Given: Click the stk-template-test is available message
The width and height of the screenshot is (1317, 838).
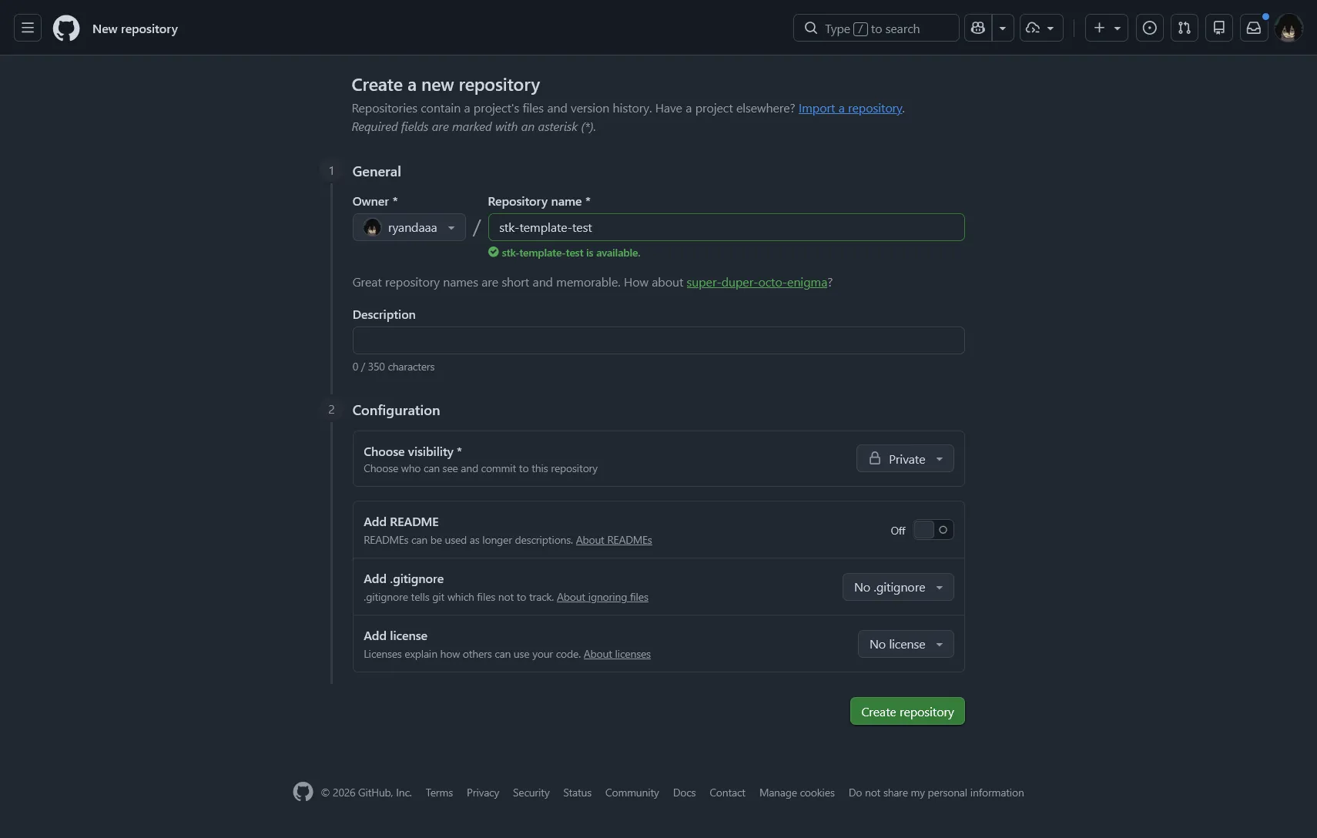Looking at the screenshot, I should [x=571, y=253].
